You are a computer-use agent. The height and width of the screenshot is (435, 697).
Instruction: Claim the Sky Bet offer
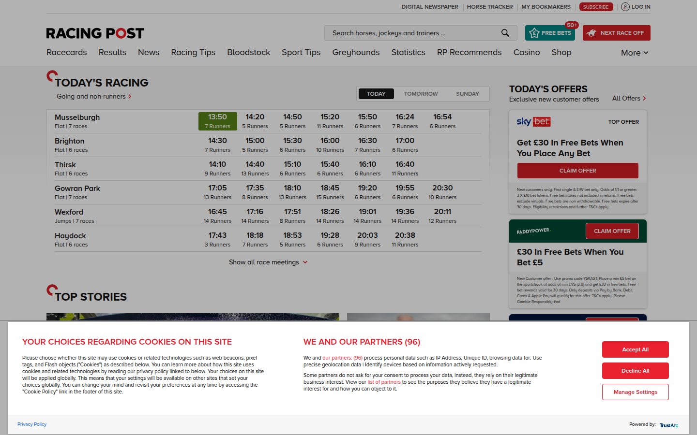point(578,171)
